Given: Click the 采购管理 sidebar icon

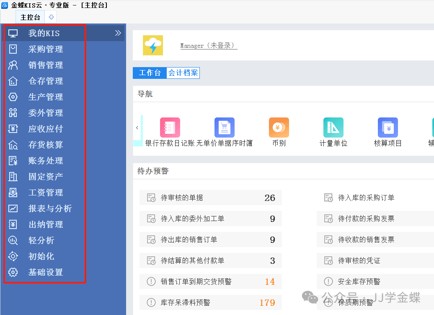Looking at the screenshot, I should [13, 49].
